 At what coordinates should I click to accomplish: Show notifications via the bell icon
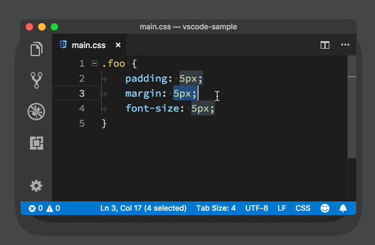[x=343, y=208]
